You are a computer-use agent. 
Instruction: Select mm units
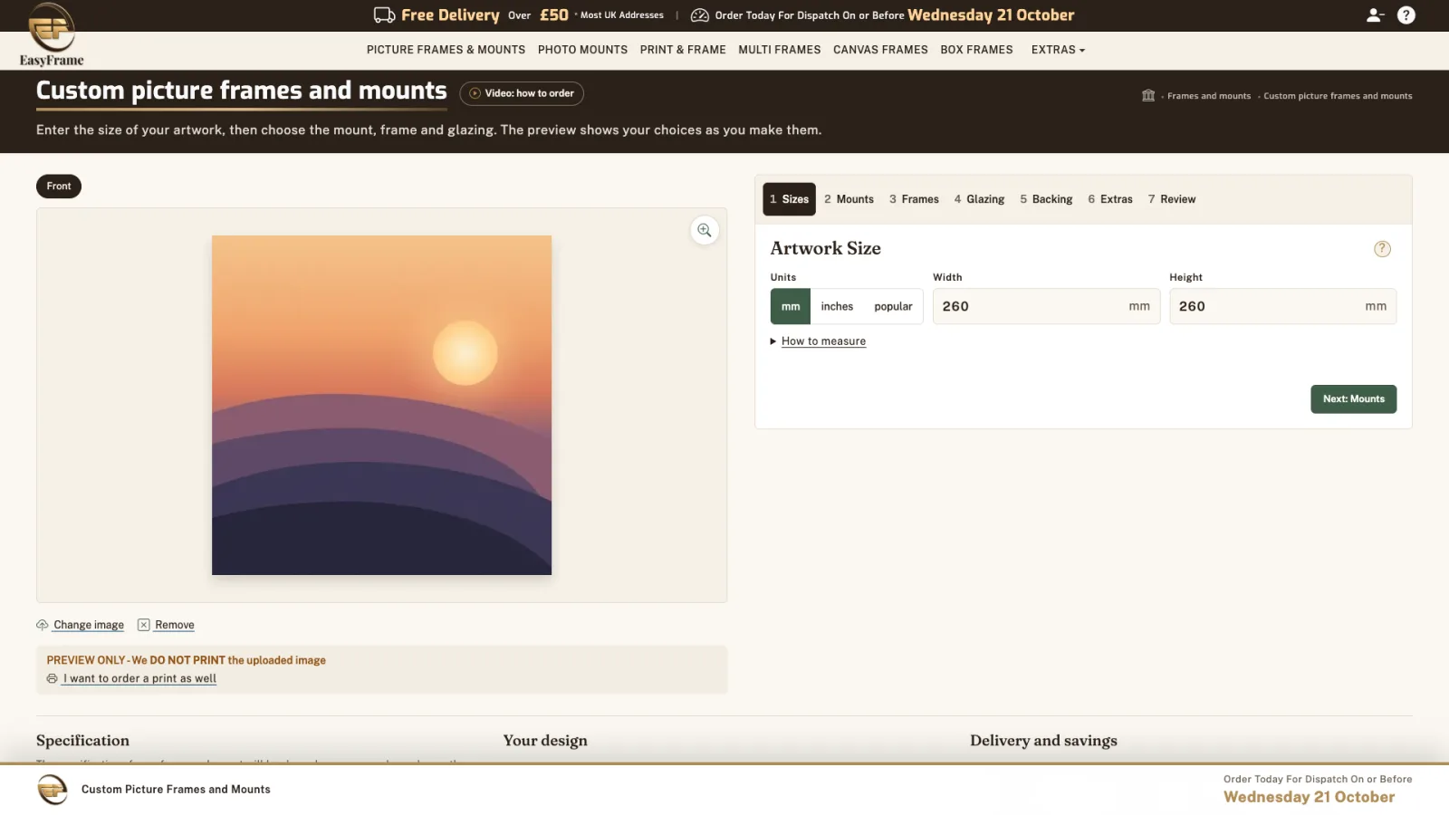pos(791,307)
